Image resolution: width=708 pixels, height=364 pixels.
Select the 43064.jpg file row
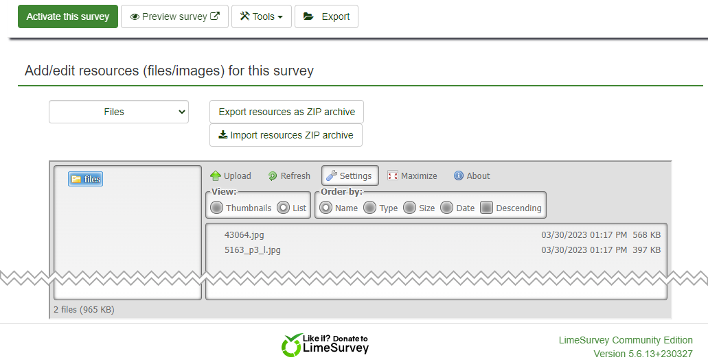244,235
